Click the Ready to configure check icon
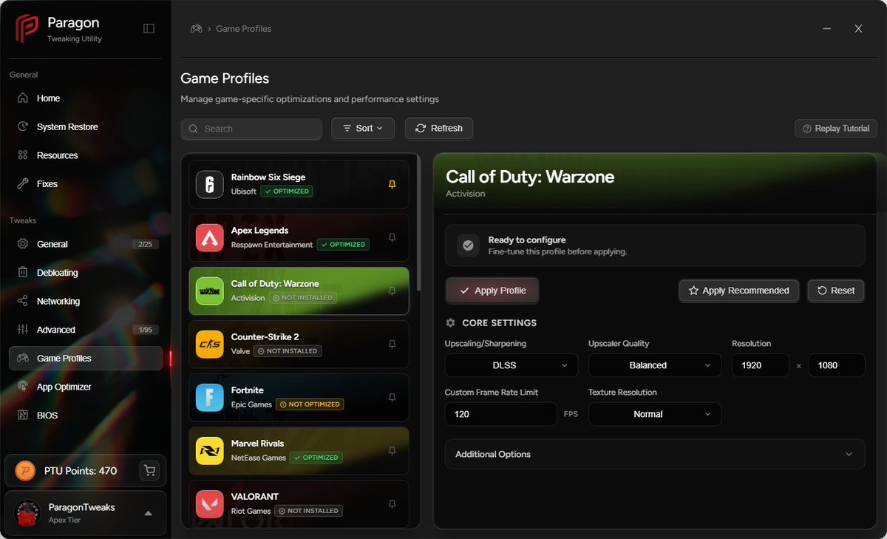This screenshot has width=887, height=539. (x=468, y=245)
